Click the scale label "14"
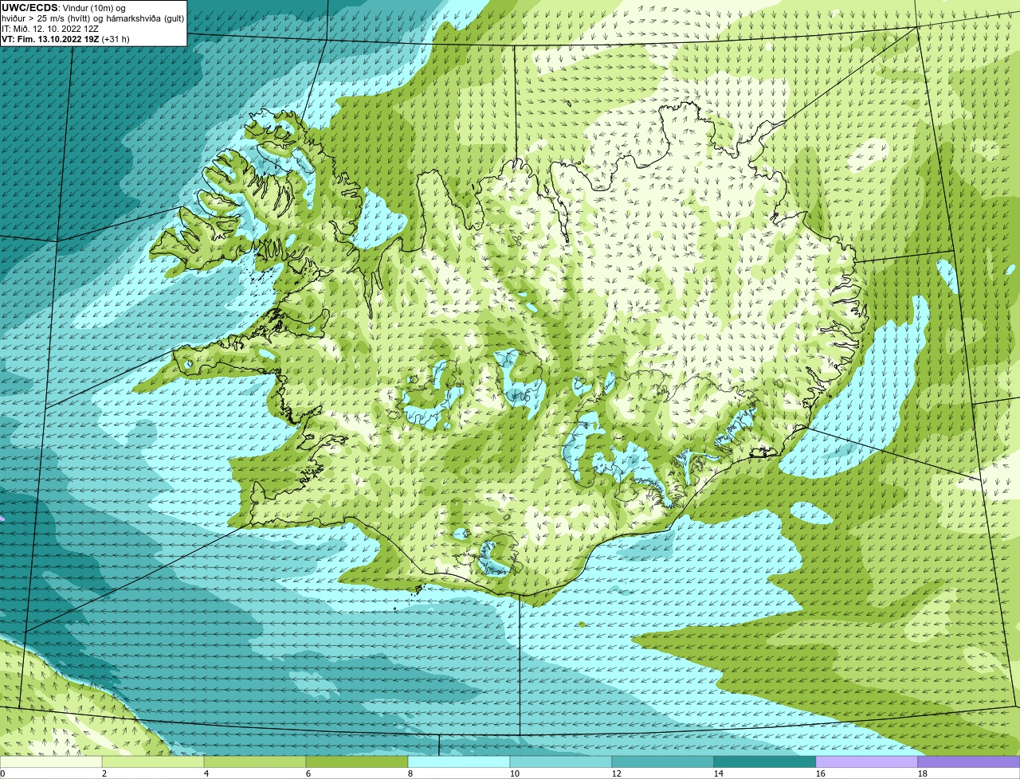The width and height of the screenshot is (1020, 779). click(719, 773)
